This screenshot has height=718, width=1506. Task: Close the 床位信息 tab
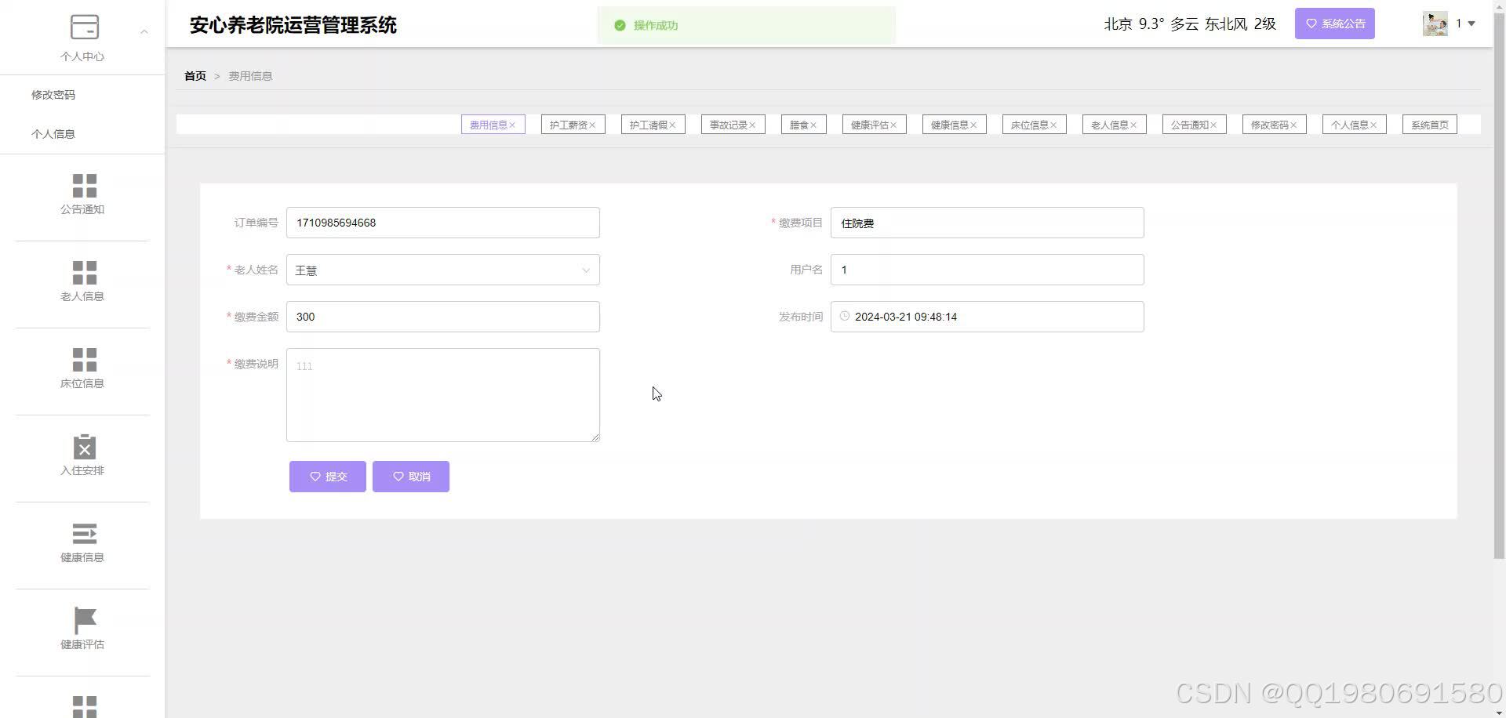pos(1053,125)
